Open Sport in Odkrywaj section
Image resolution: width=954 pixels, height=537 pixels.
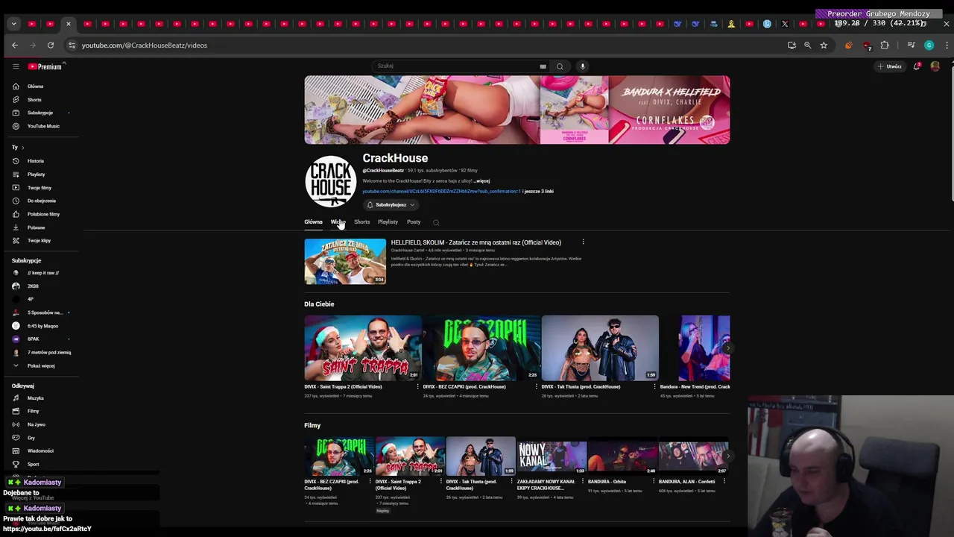click(33, 464)
